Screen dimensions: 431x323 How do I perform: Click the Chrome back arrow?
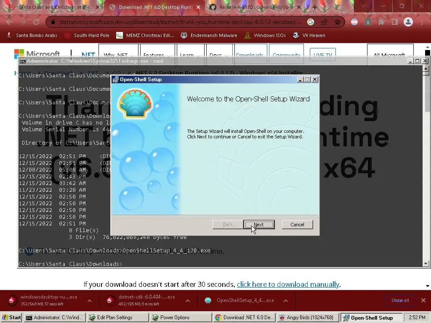(9, 22)
